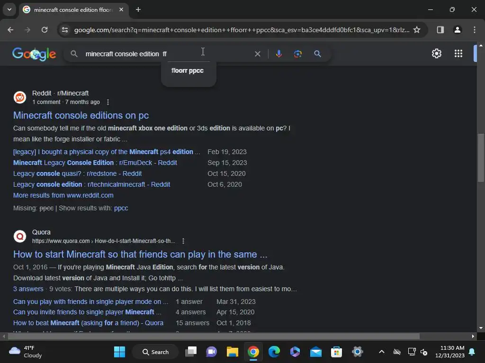Image resolution: width=485 pixels, height=363 pixels.
Task: Open 'Legacy console quasi? : r/redstone' link
Action: (77, 173)
